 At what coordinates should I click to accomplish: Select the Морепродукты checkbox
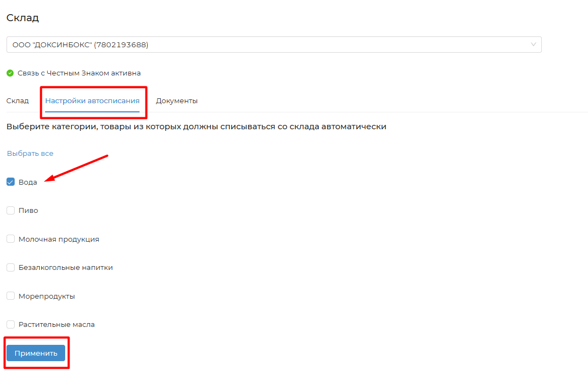pyautogui.click(x=10, y=296)
